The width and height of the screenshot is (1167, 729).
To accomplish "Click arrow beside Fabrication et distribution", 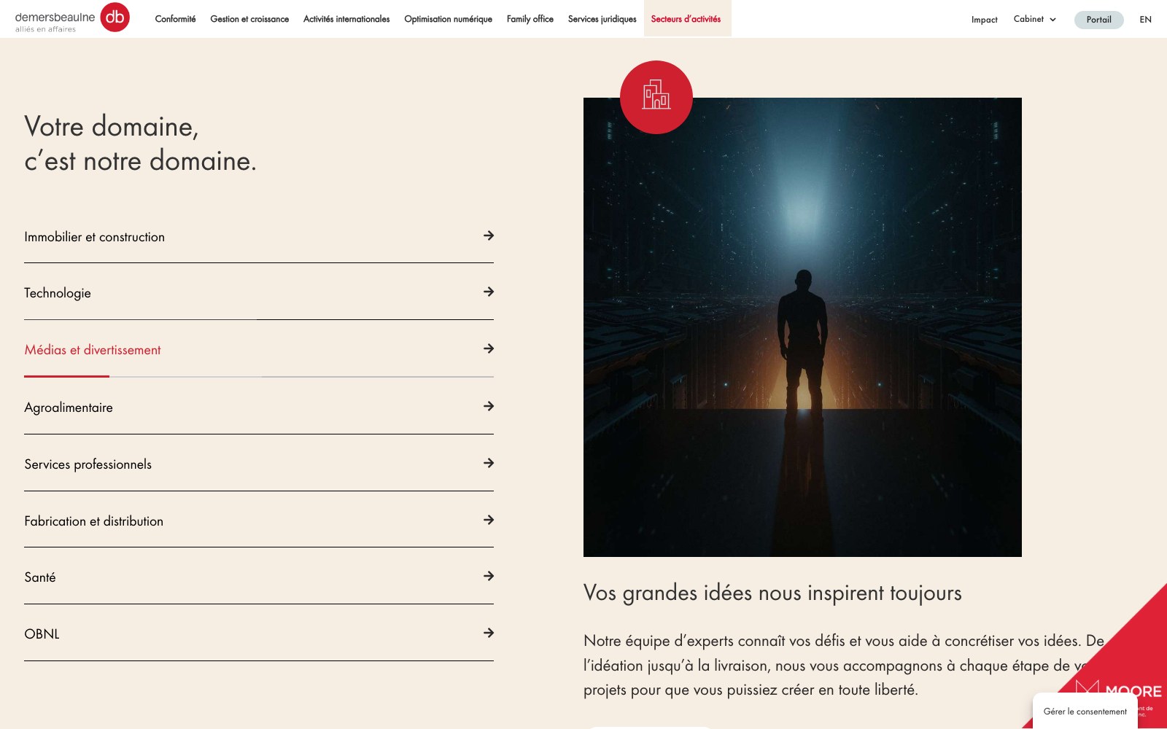I will click(x=489, y=520).
